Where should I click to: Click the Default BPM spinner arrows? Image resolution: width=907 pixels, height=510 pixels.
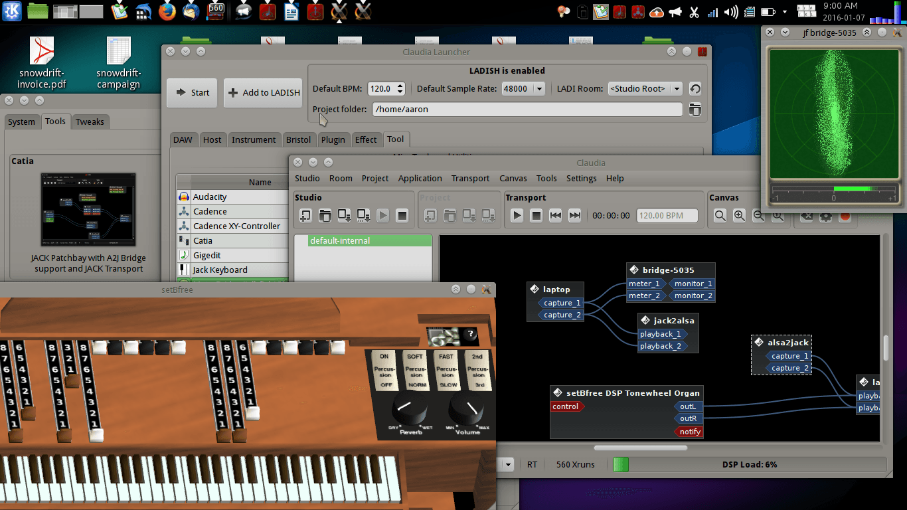[400, 88]
